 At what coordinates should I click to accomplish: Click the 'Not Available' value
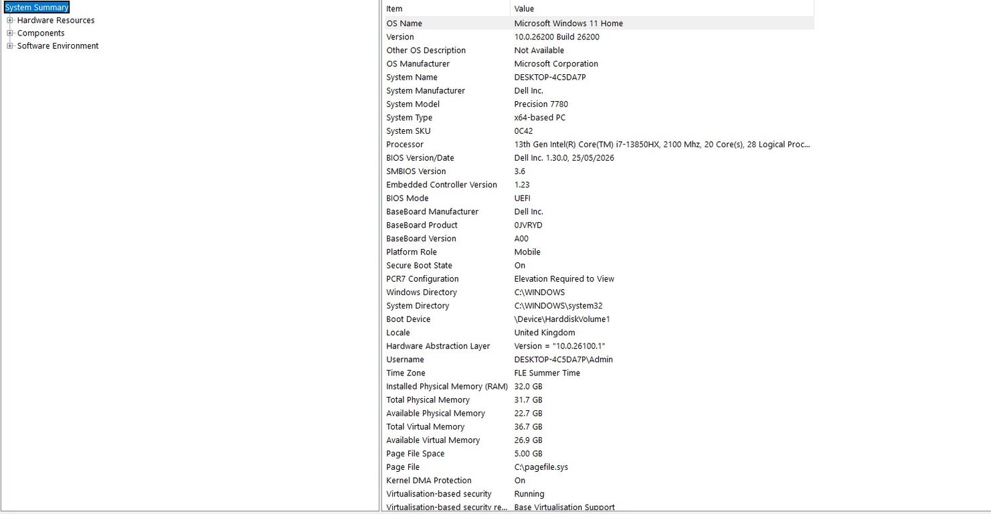click(x=539, y=50)
